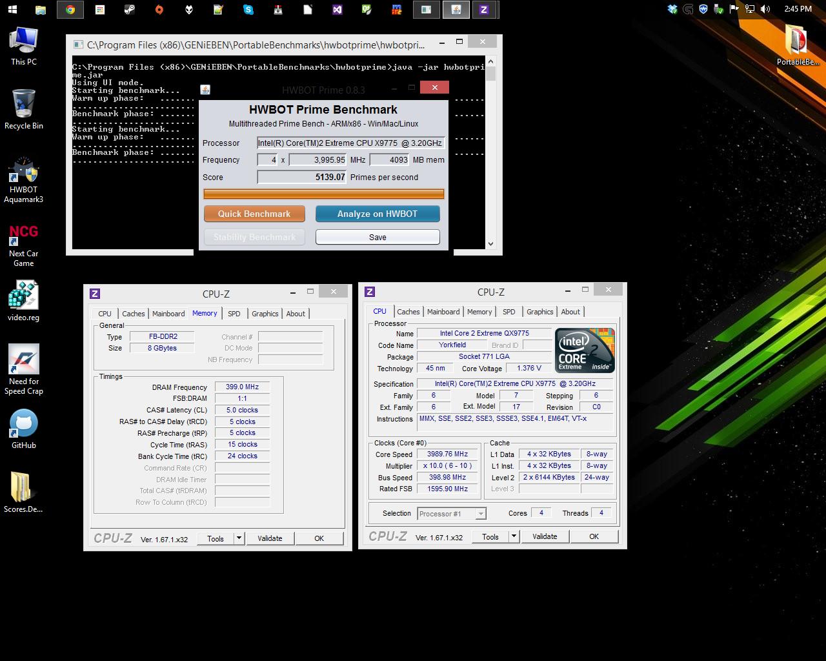Open File Explorer from the taskbar
The height and width of the screenshot is (661, 826).
click(x=40, y=10)
